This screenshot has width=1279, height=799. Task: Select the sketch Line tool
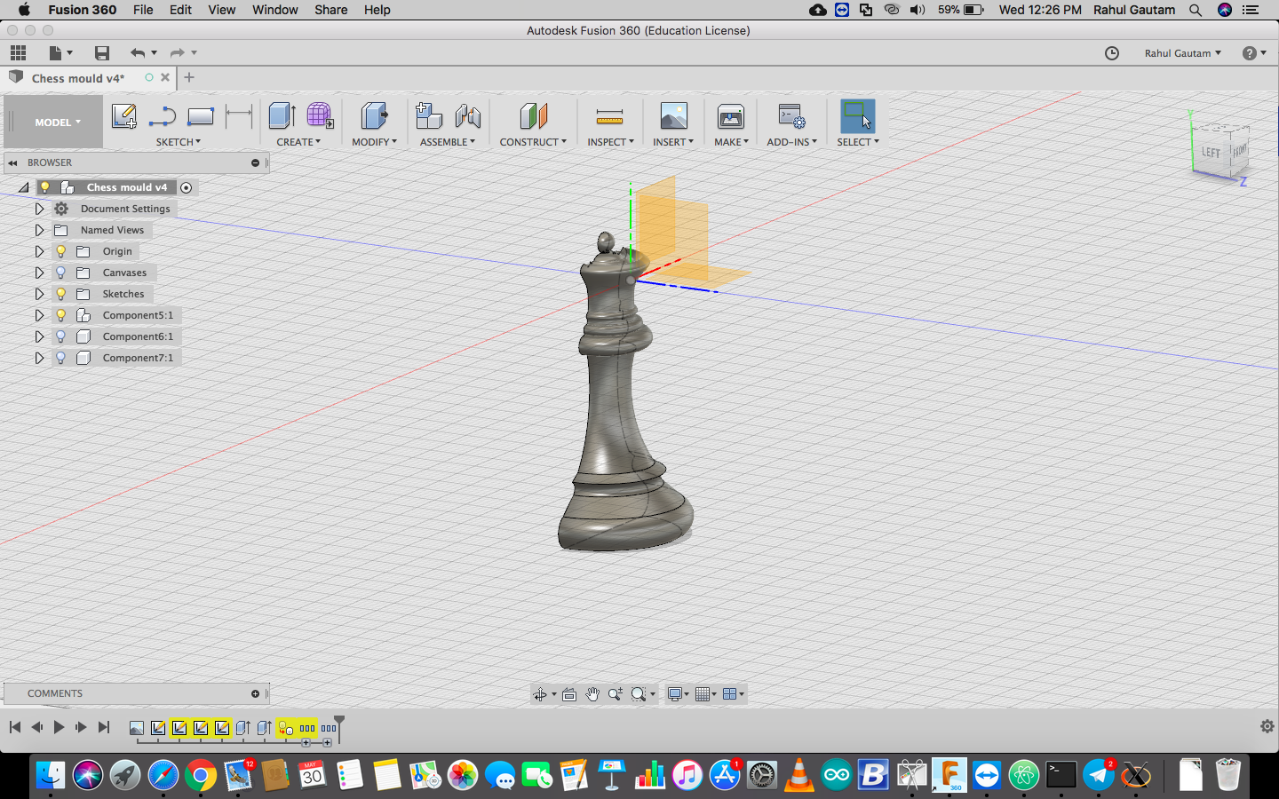click(x=163, y=116)
